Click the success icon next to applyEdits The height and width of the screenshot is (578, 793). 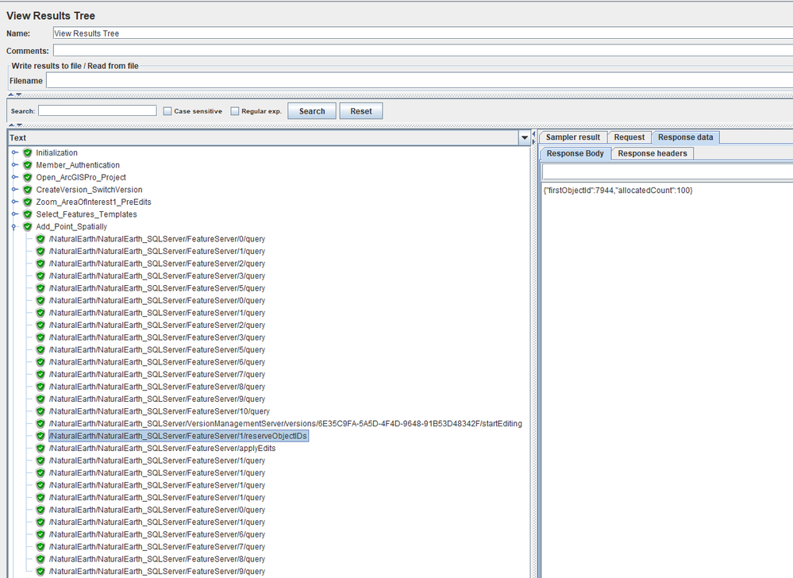pyautogui.click(x=40, y=448)
